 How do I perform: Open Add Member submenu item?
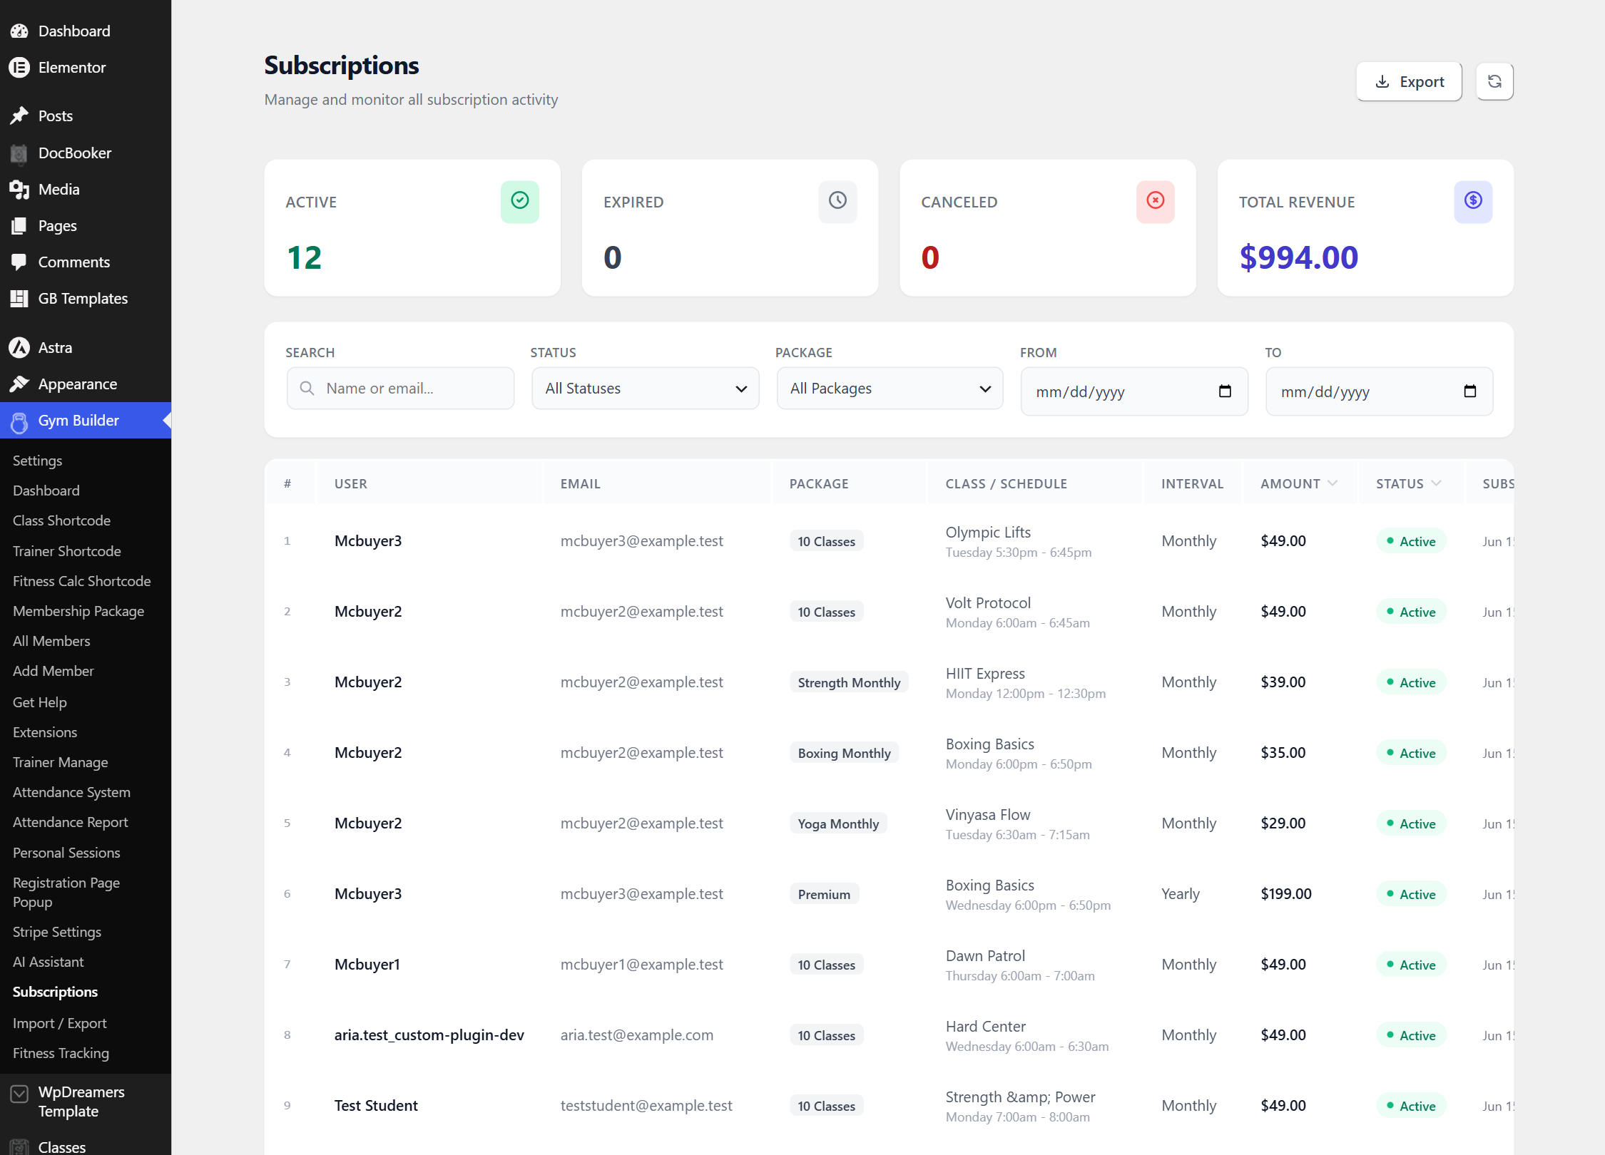tap(53, 671)
